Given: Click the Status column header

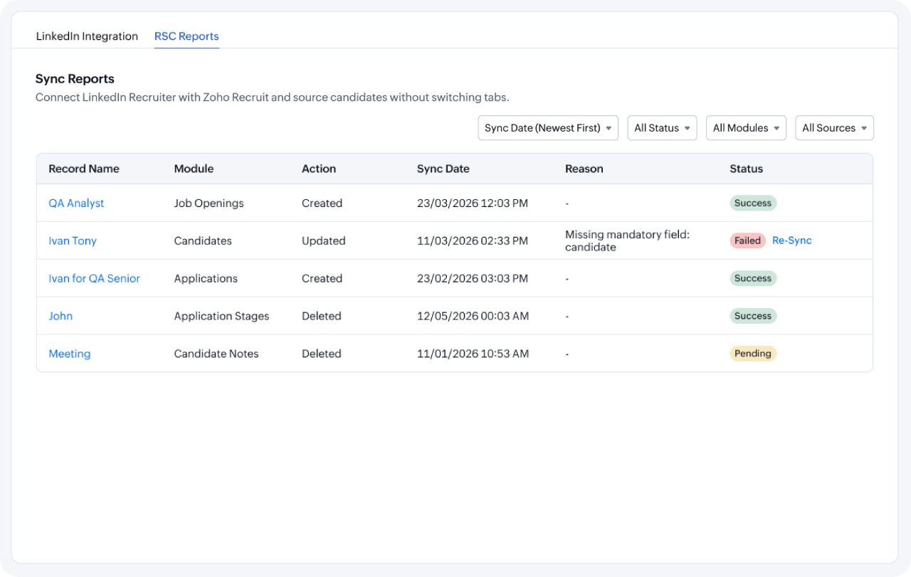Looking at the screenshot, I should coord(746,169).
